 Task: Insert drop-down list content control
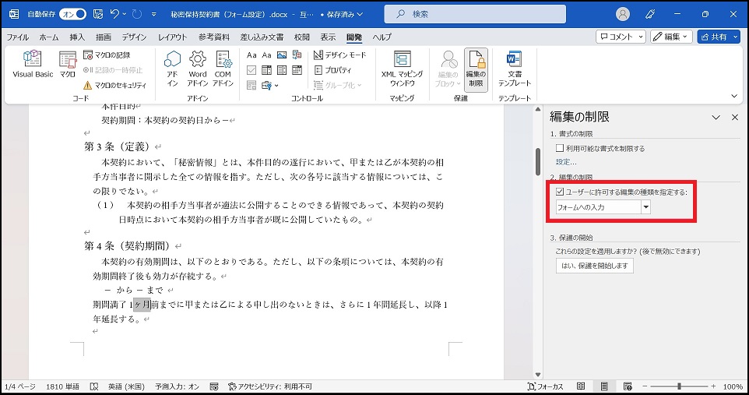tap(282, 70)
